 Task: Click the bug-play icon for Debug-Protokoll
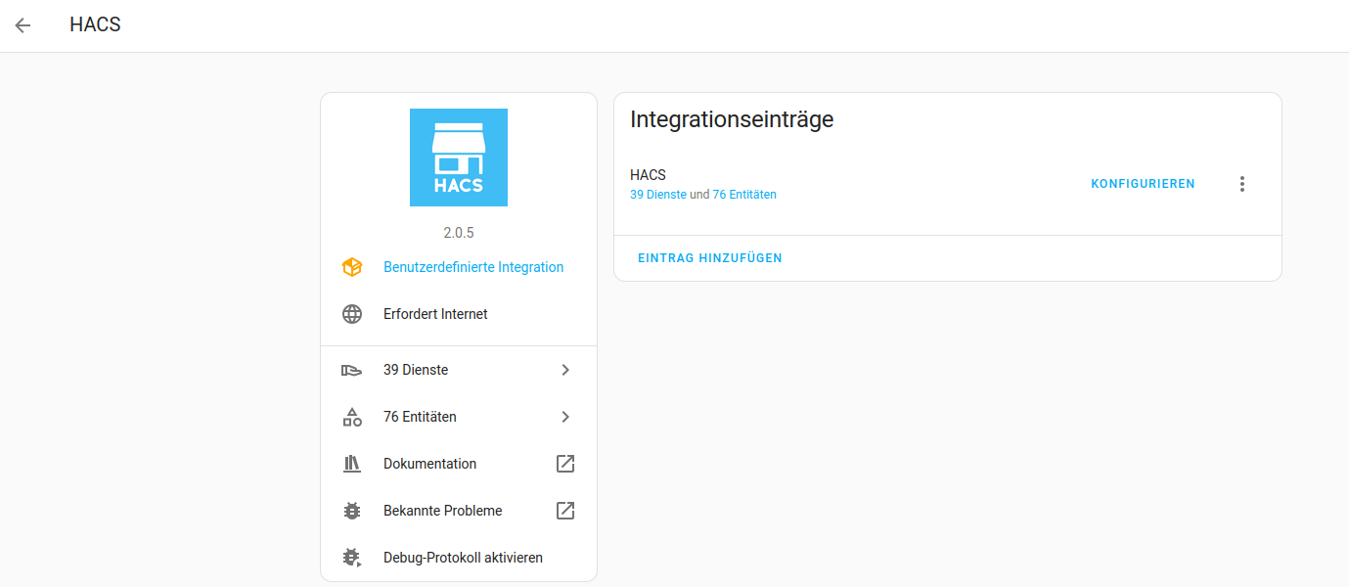[x=352, y=558]
